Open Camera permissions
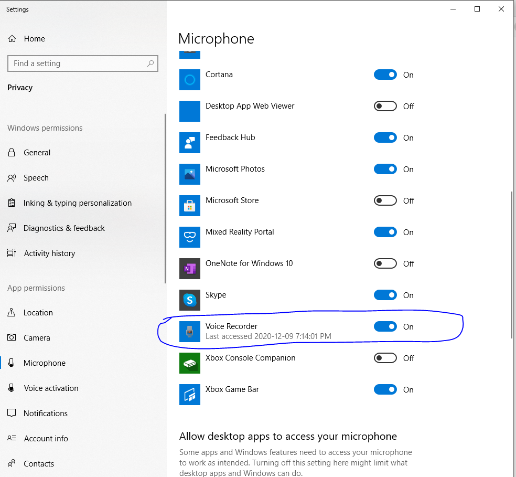516x477 pixels. tap(37, 337)
